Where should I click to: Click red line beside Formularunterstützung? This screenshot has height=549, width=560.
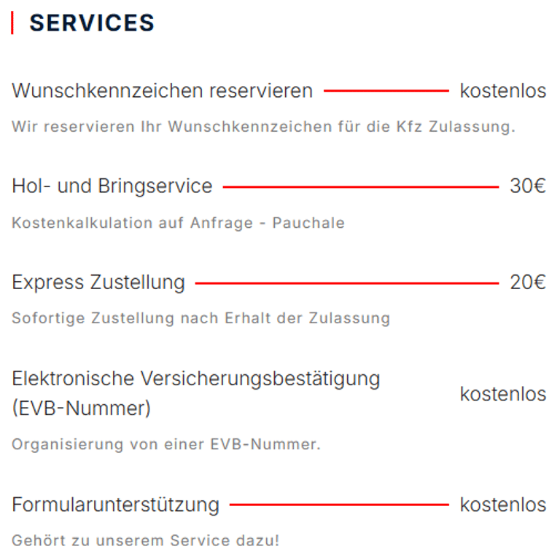339,504
